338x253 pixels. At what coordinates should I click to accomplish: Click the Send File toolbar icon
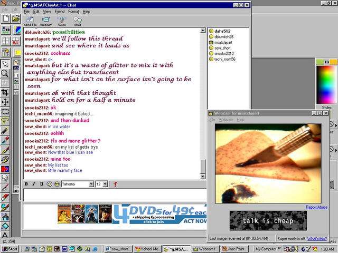tap(30, 21)
